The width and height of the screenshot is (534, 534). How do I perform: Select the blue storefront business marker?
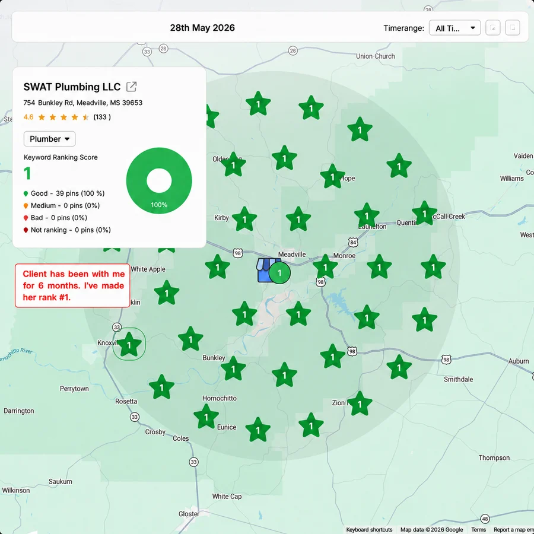click(x=265, y=270)
